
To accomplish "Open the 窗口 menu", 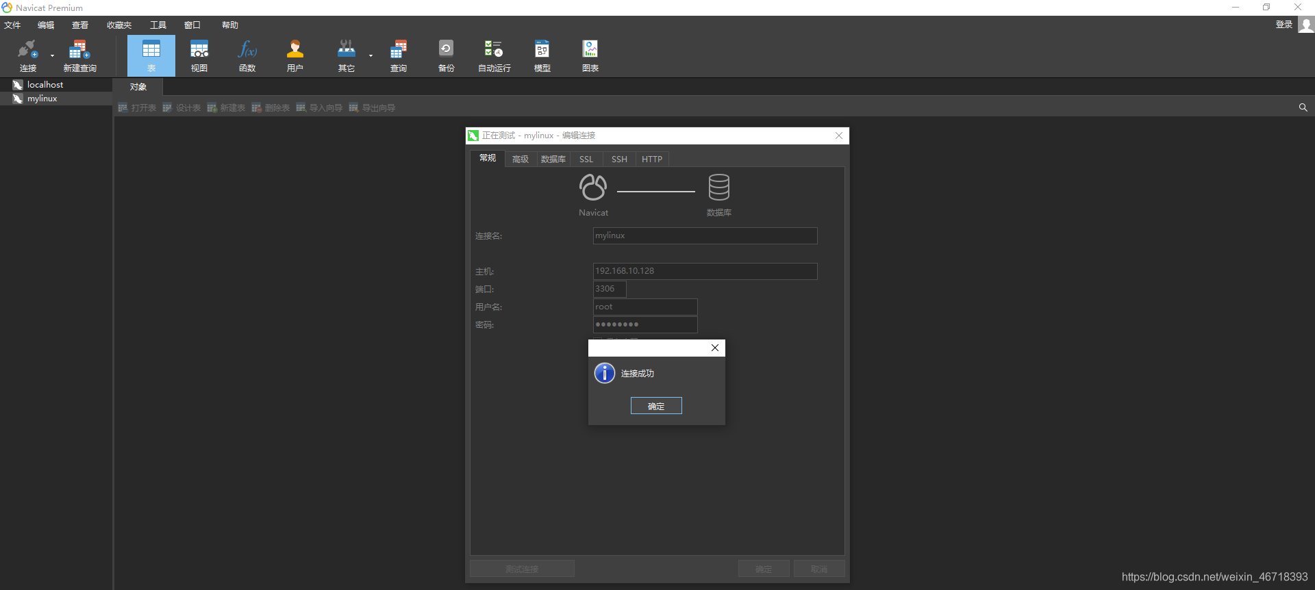I will [x=192, y=25].
